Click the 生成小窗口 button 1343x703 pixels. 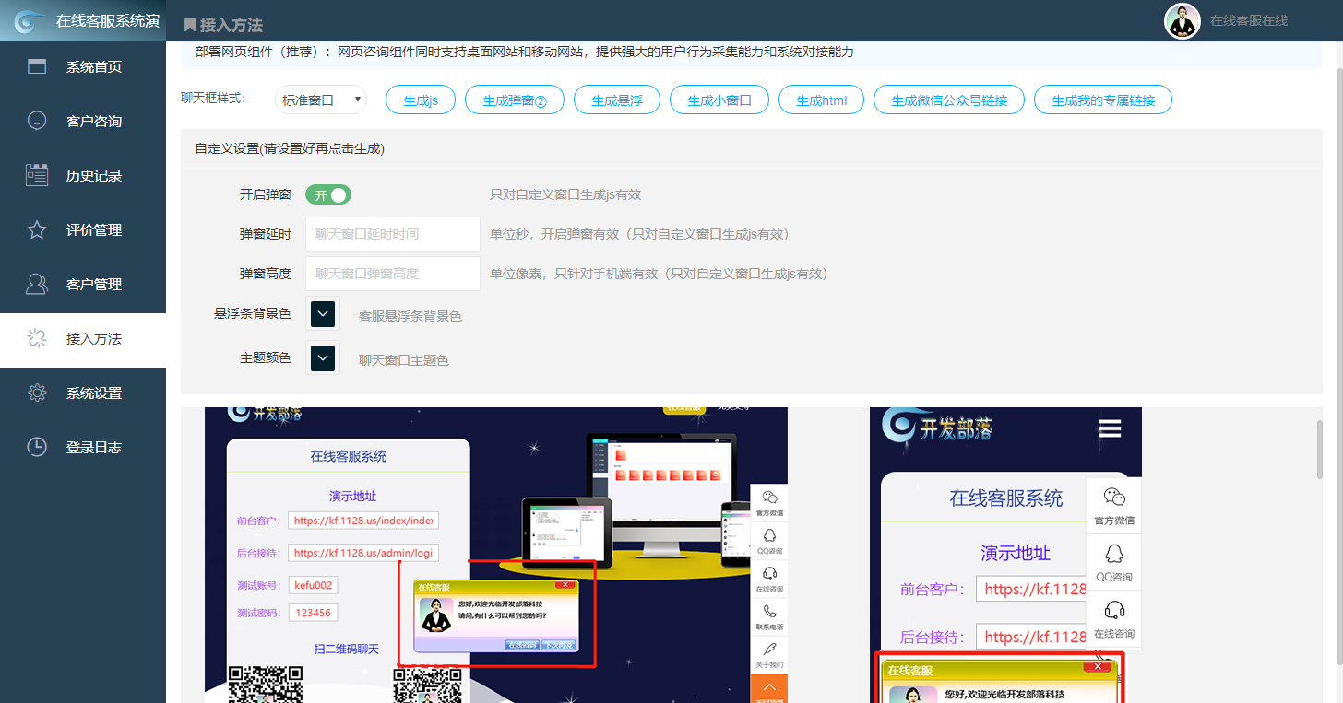[719, 100]
